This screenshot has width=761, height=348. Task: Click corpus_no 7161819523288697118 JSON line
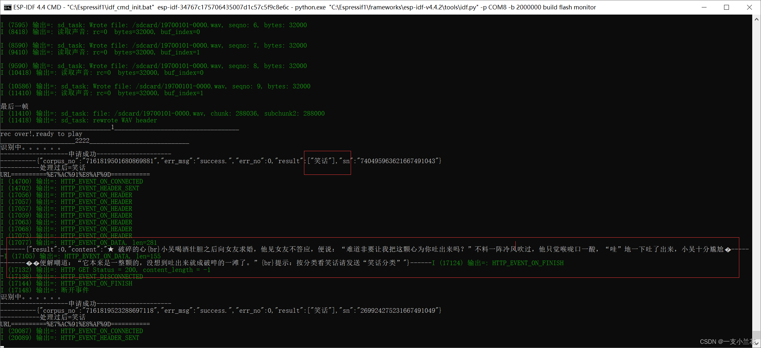221,310
